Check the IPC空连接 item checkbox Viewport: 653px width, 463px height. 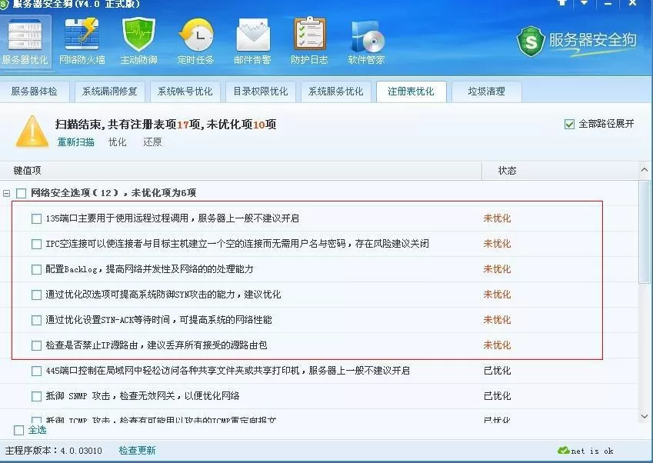pyautogui.click(x=37, y=244)
